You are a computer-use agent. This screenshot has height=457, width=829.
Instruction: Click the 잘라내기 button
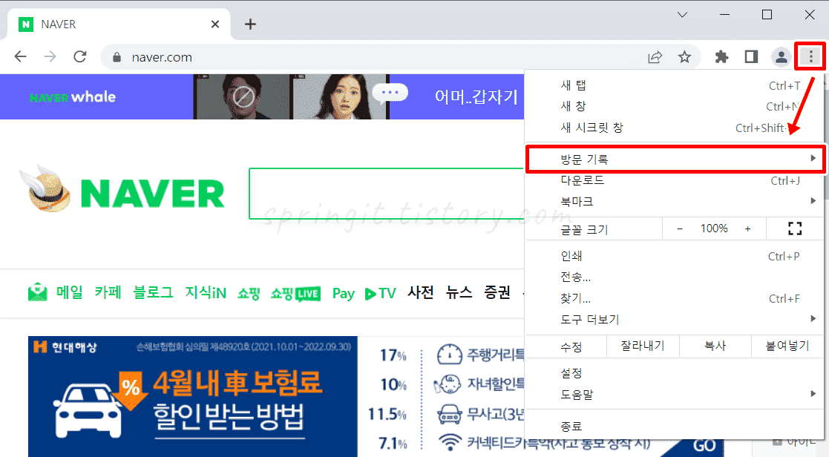pyautogui.click(x=643, y=346)
